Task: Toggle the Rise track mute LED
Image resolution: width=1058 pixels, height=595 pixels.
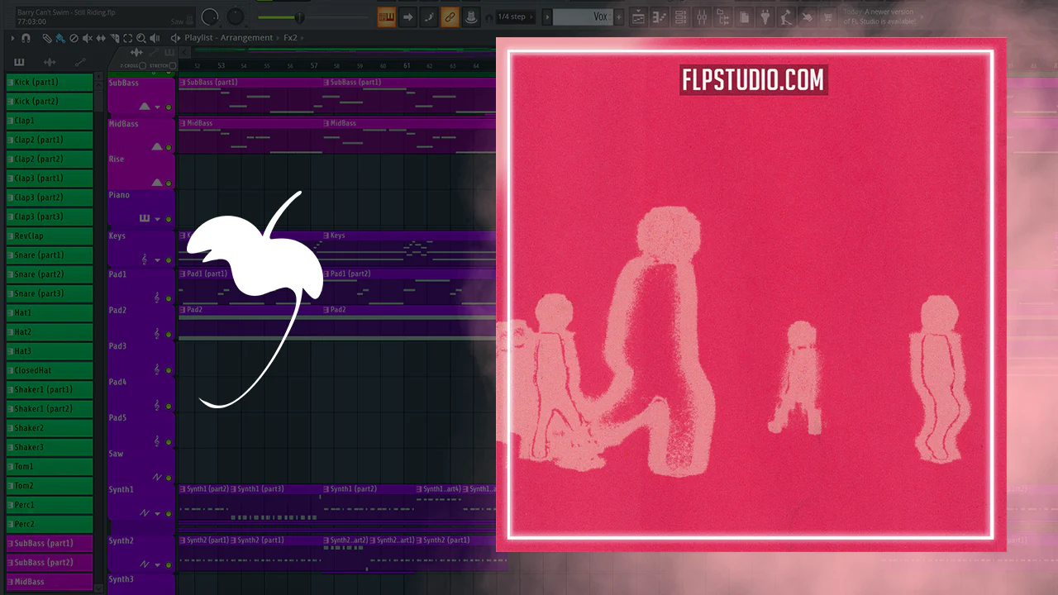Action: click(169, 183)
